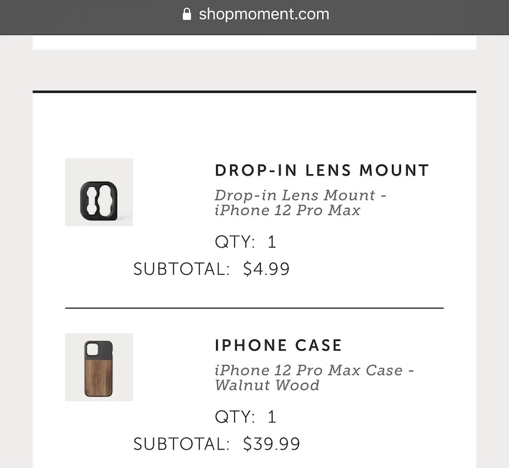Click the lens mount SUBTOTAL label
Screen dimensions: 509x468
pyautogui.click(x=181, y=269)
